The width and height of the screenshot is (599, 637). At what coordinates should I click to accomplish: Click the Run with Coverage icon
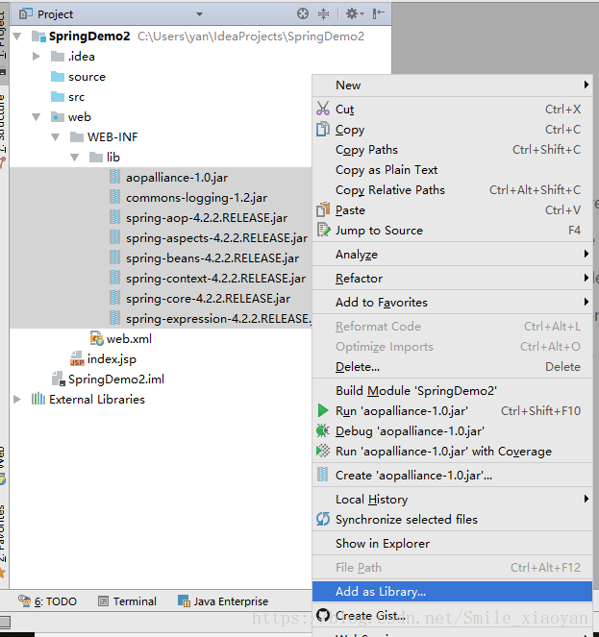[323, 451]
